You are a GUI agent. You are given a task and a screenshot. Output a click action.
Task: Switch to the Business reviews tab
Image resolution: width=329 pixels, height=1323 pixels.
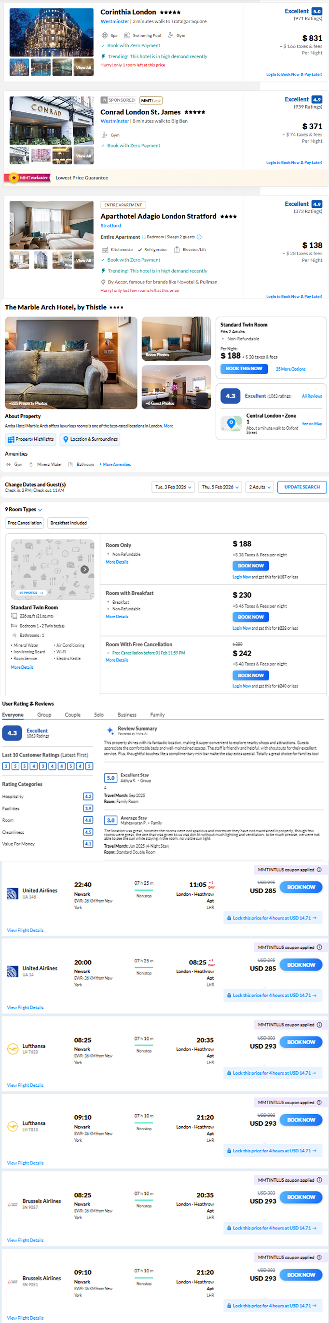126,715
